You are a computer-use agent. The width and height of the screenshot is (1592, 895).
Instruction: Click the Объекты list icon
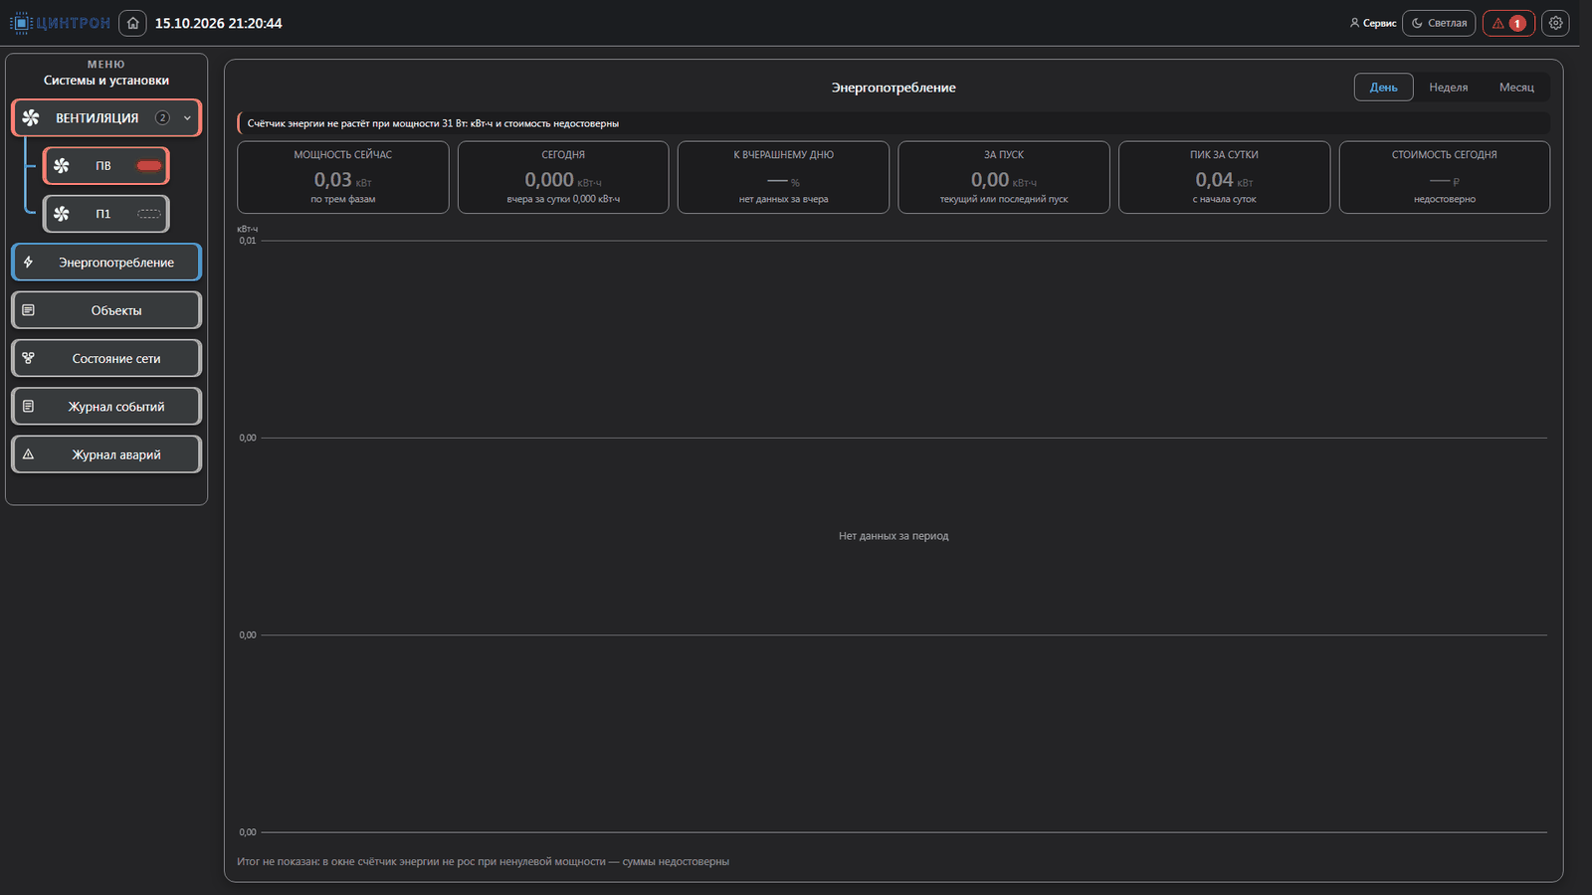[28, 310]
